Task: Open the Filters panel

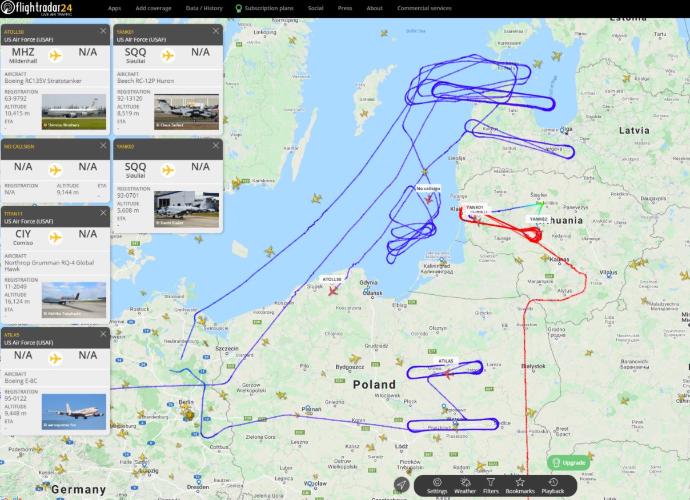Action: pyautogui.click(x=491, y=486)
